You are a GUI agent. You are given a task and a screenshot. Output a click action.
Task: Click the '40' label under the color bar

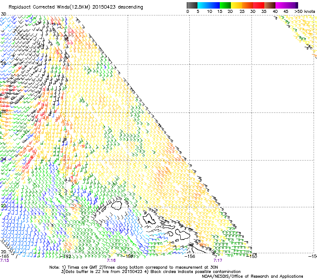275,12
